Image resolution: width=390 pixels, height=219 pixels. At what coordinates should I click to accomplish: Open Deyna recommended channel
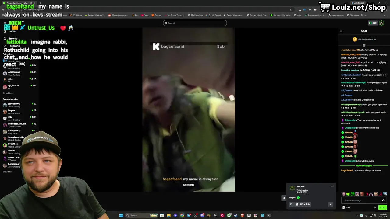tap(19, 112)
